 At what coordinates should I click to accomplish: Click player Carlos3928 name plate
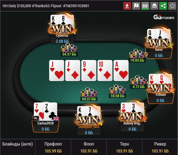tap(46, 126)
